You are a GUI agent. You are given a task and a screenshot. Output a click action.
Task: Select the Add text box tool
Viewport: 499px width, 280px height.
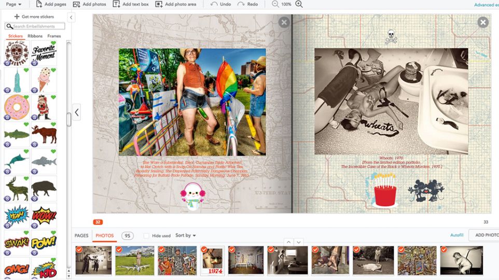click(116, 4)
